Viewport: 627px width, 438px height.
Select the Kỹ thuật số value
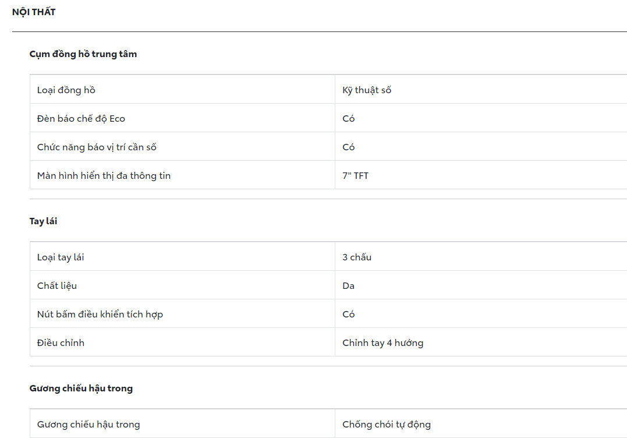pyautogui.click(x=367, y=90)
